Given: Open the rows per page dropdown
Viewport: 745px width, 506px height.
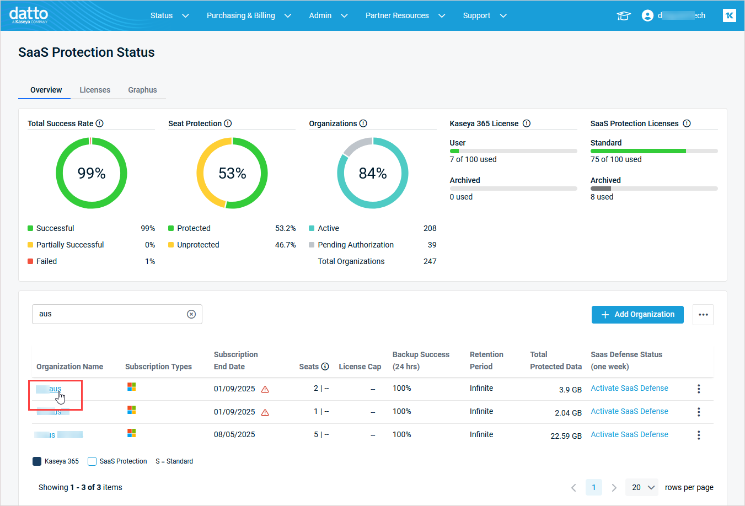Looking at the screenshot, I should coord(642,487).
